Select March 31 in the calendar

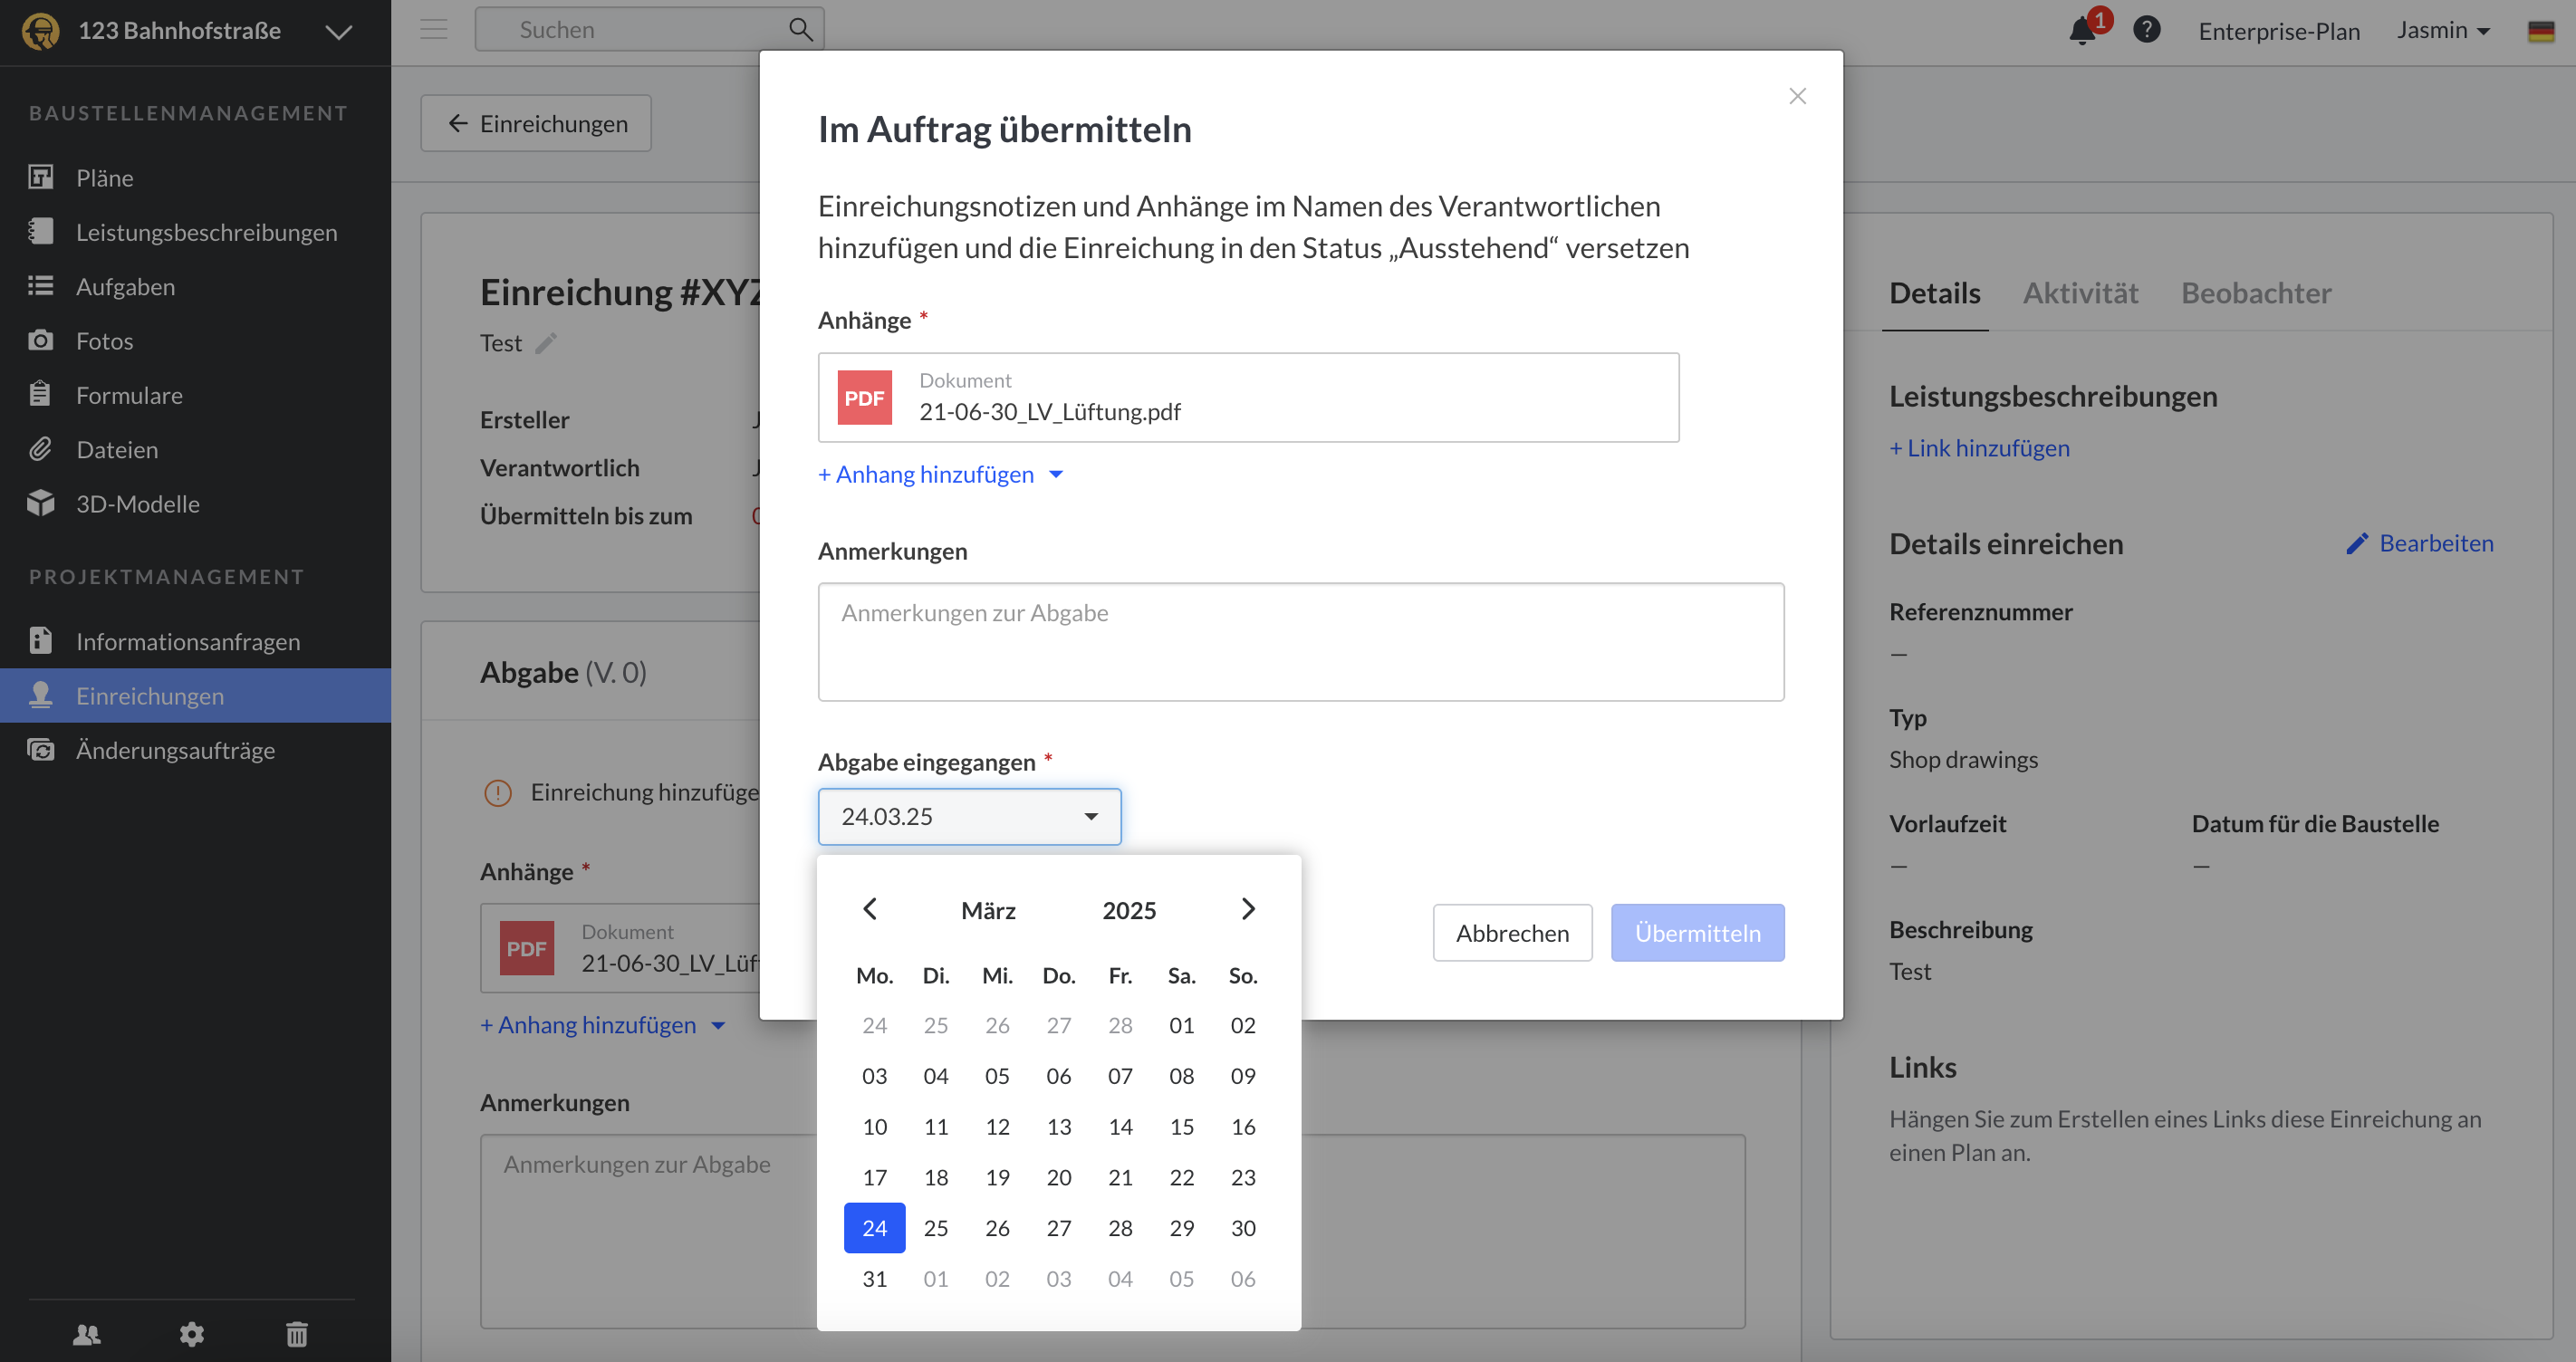click(874, 1278)
